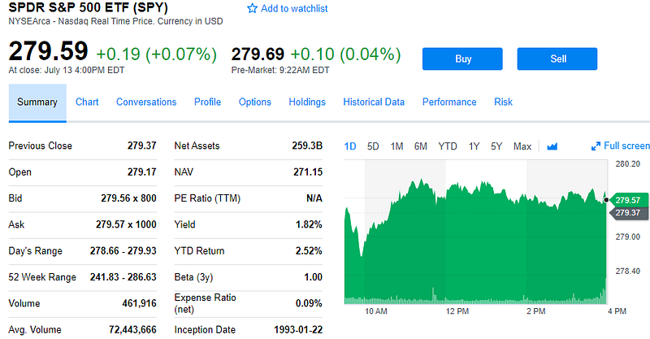The height and width of the screenshot is (339, 650).
Task: Open the chart in Full screen
Action: click(x=621, y=146)
